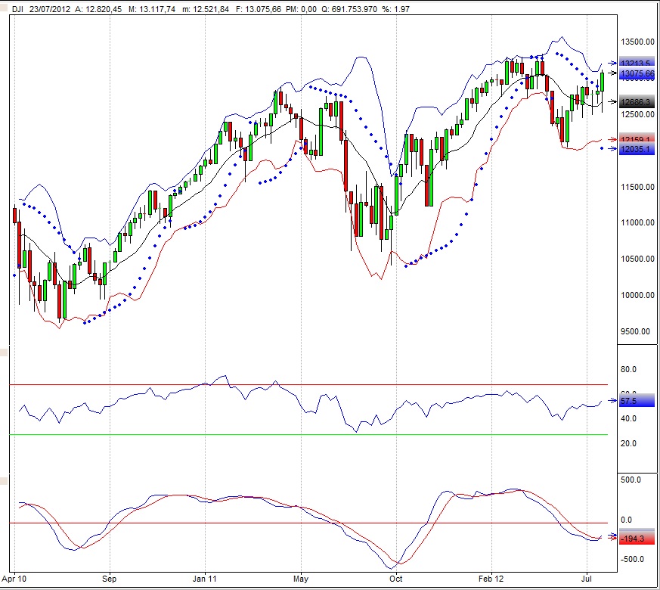Click the 23/07/2012 date in the header

pos(51,7)
